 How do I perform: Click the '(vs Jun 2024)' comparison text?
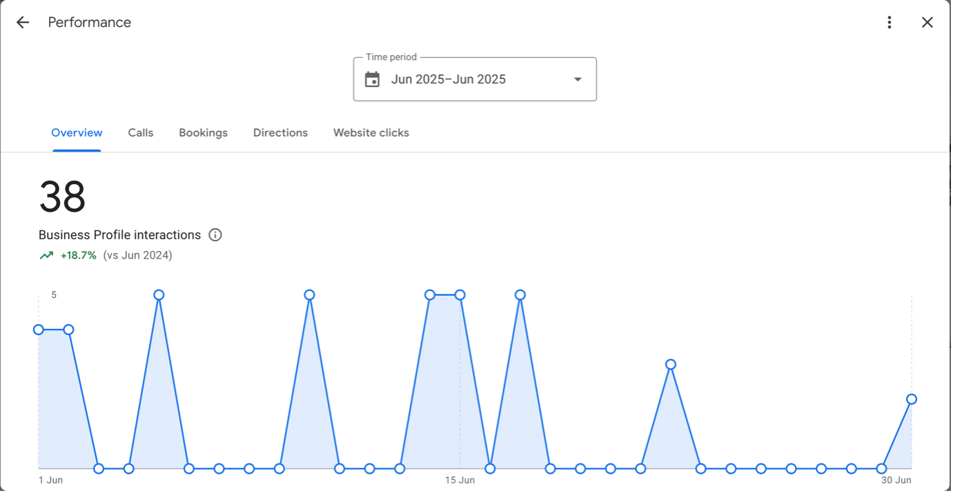(x=137, y=256)
